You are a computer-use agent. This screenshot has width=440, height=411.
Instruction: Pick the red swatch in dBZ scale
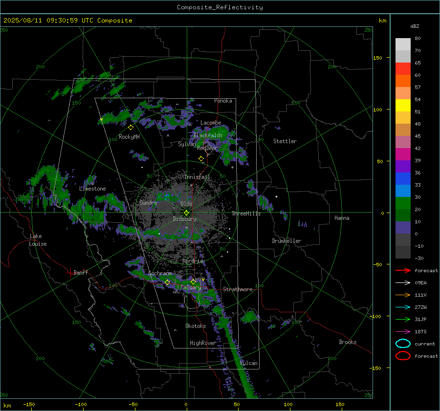pos(403,69)
